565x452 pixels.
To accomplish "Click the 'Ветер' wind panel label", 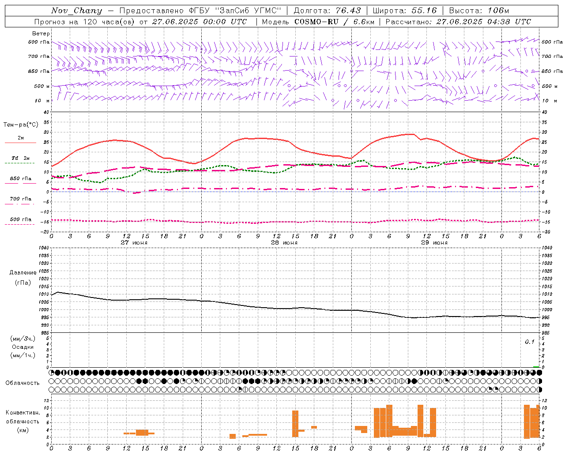I will pyautogui.click(x=41, y=34).
